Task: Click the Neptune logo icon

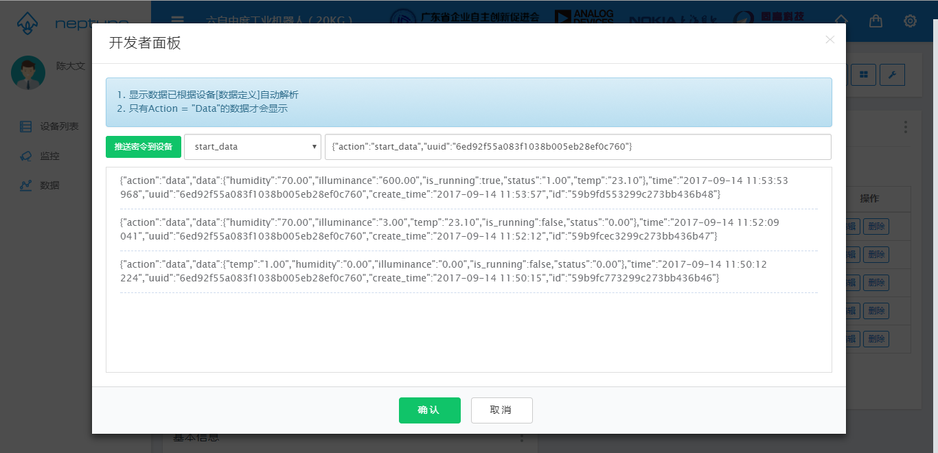Action: coord(27,24)
